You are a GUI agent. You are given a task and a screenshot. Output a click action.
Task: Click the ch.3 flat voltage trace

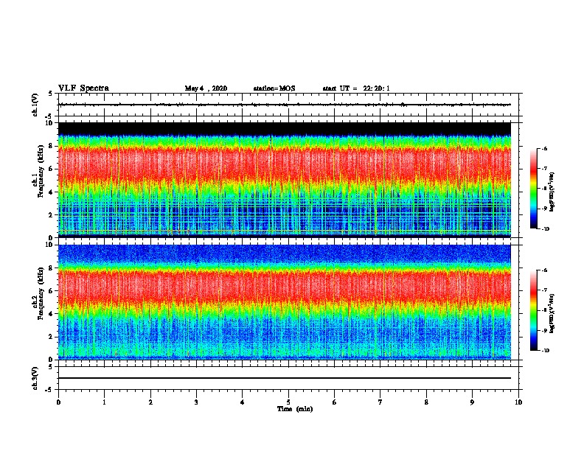285,378
